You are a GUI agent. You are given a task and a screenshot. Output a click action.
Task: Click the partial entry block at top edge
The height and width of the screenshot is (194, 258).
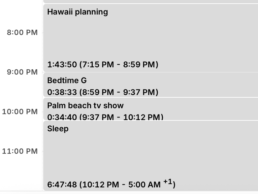tap(150, 1)
